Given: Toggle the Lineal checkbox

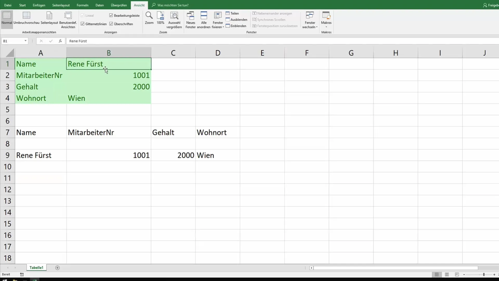Looking at the screenshot, I should coord(82,15).
